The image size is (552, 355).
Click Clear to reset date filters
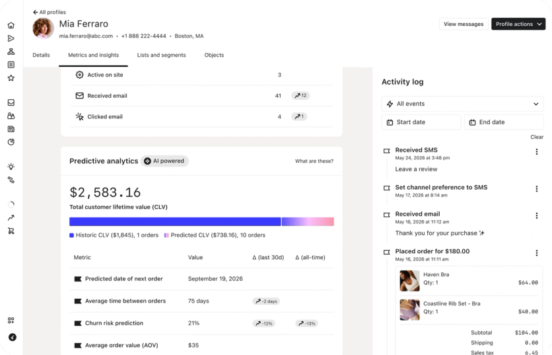coord(537,137)
